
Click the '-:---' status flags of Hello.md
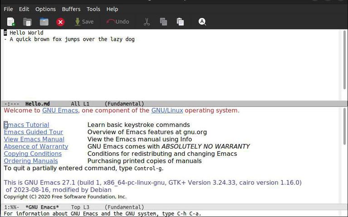point(12,104)
